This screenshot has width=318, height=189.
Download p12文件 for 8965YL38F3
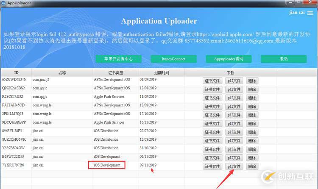coord(234,132)
